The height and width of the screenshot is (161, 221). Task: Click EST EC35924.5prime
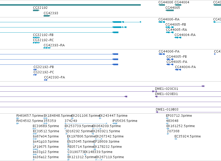coord(187,136)
